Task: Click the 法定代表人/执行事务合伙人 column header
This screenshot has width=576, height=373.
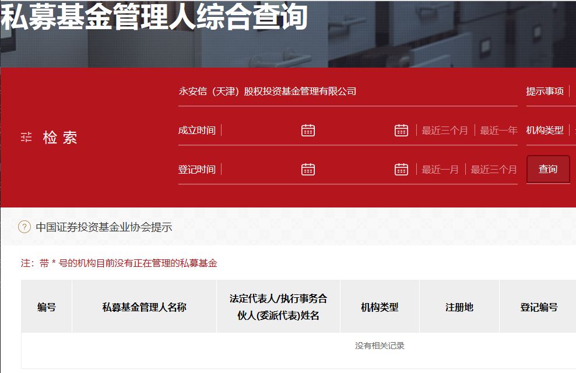Action: (x=279, y=307)
